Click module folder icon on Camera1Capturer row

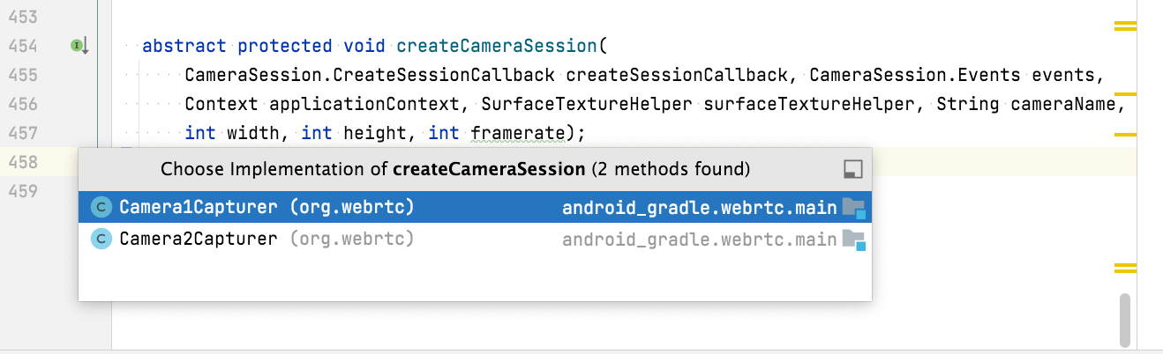[853, 208]
